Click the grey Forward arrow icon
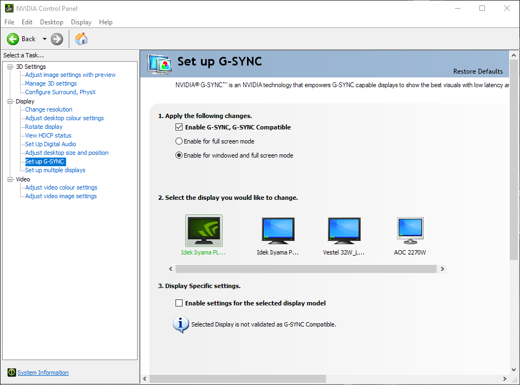This screenshot has width=520, height=385. tap(57, 39)
